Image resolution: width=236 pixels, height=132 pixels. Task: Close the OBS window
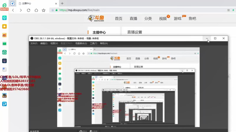tap(224, 38)
